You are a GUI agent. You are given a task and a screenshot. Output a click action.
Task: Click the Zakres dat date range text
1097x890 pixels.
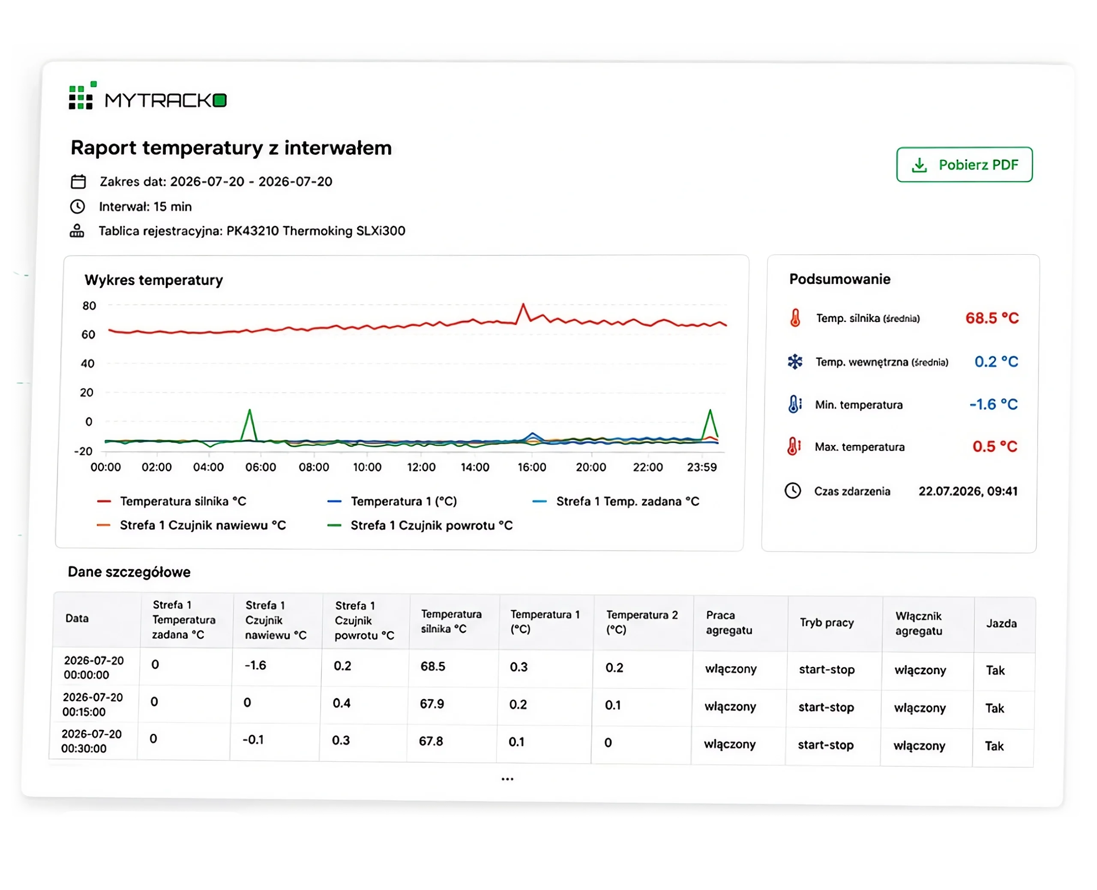216,181
